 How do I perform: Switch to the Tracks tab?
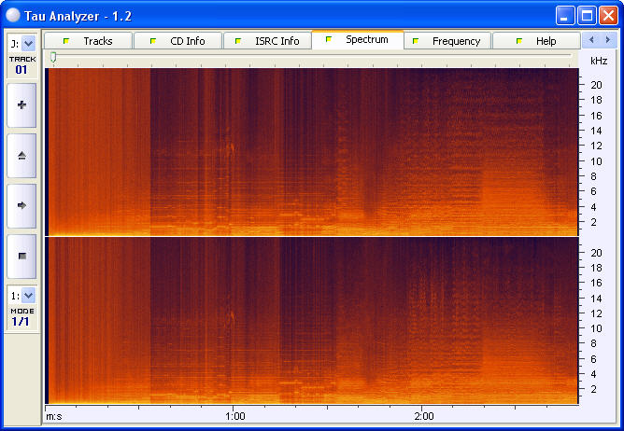pyautogui.click(x=89, y=41)
